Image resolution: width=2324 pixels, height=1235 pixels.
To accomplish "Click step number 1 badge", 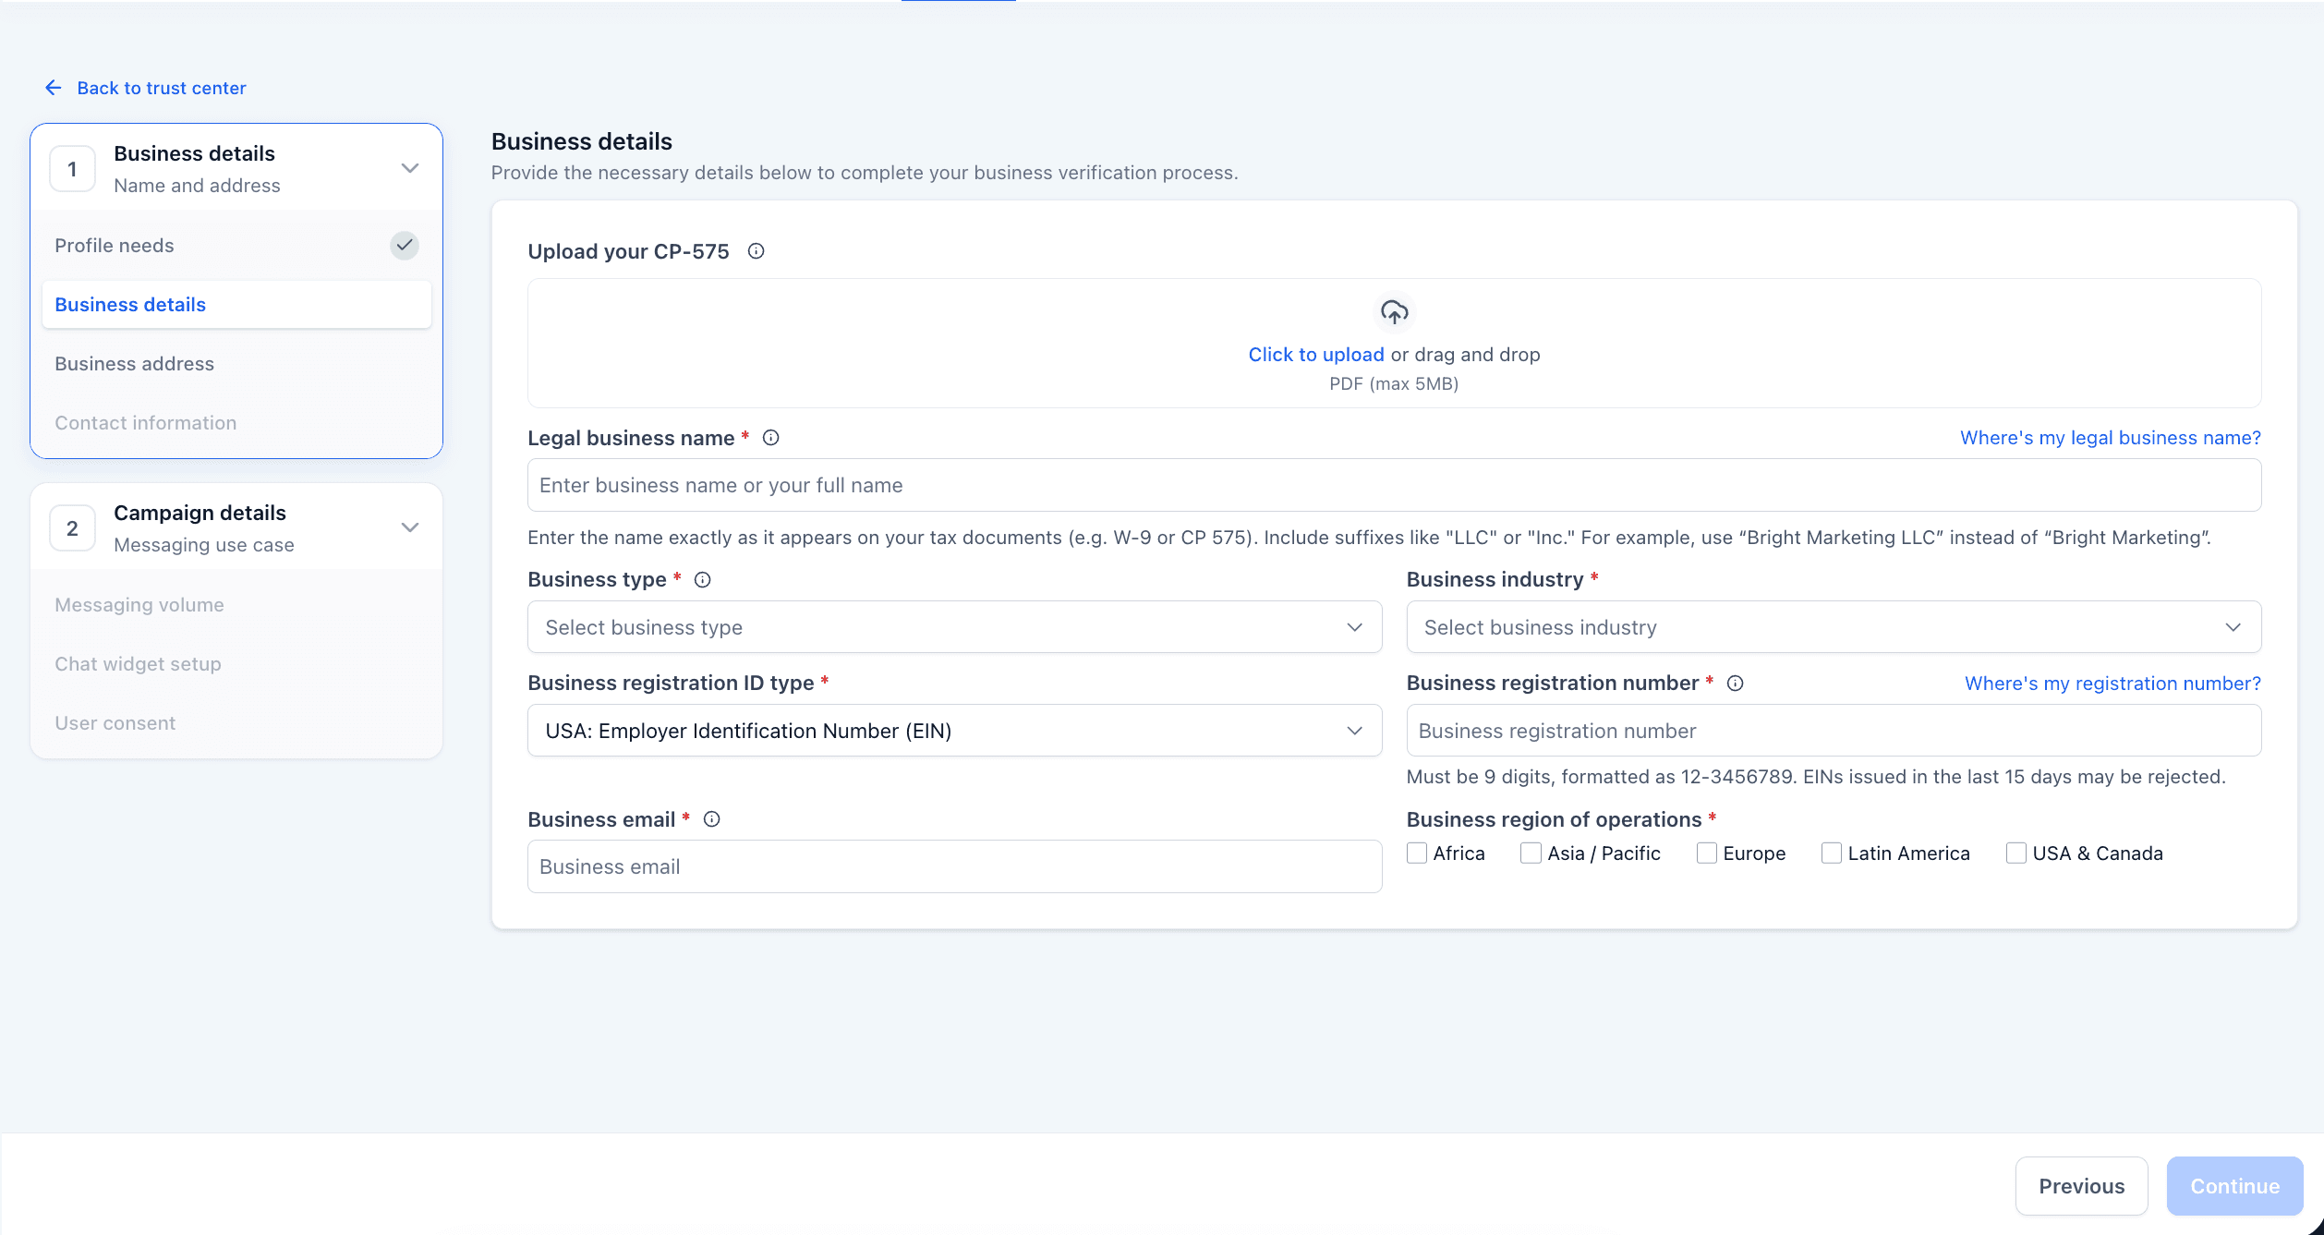I will pos(72,169).
